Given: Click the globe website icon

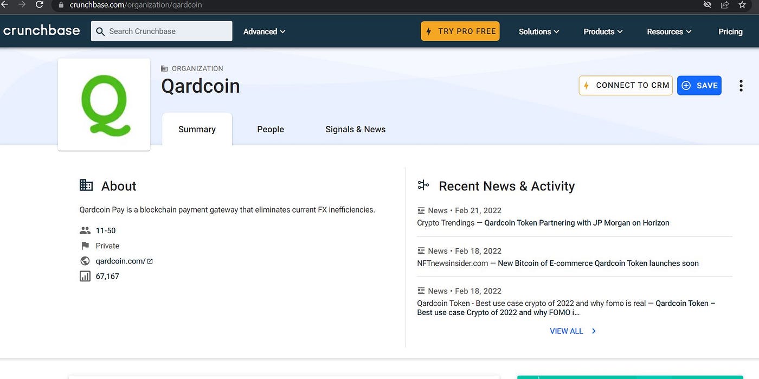Looking at the screenshot, I should tap(85, 261).
